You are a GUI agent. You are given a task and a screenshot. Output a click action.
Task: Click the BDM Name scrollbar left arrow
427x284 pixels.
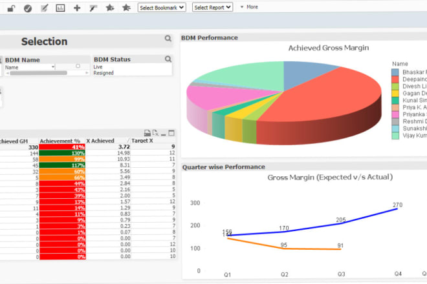(7, 73)
